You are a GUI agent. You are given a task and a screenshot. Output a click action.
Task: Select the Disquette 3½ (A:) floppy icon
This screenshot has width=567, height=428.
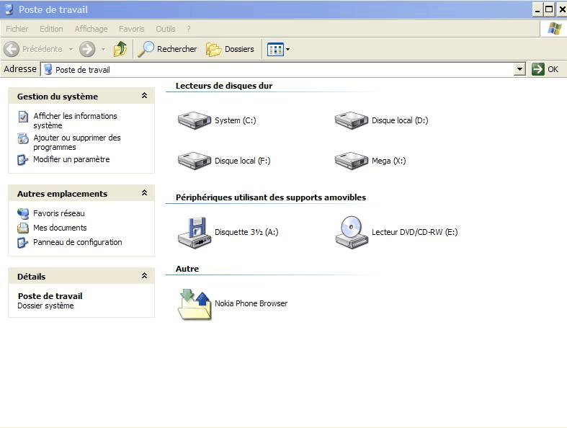click(x=195, y=232)
